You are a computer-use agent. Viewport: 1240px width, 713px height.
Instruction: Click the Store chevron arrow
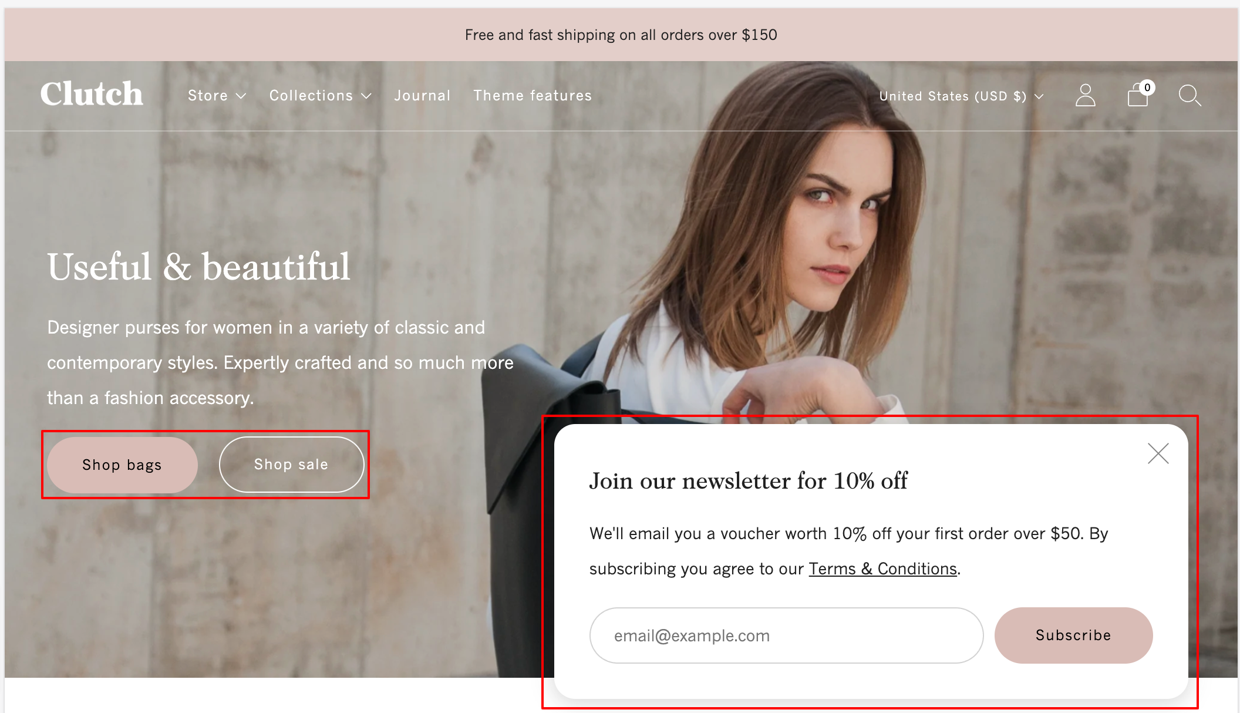[241, 96]
